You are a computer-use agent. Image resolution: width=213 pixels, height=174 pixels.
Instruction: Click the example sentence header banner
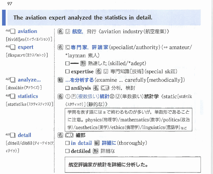pyautogui.click(x=104, y=18)
